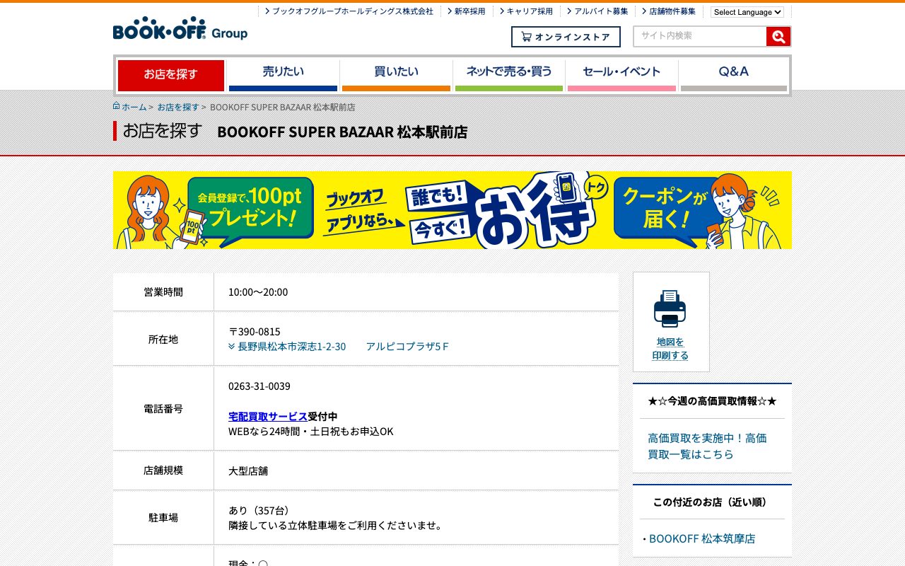
Task: Click the ホーム breadcrumb link
Action: (x=134, y=107)
